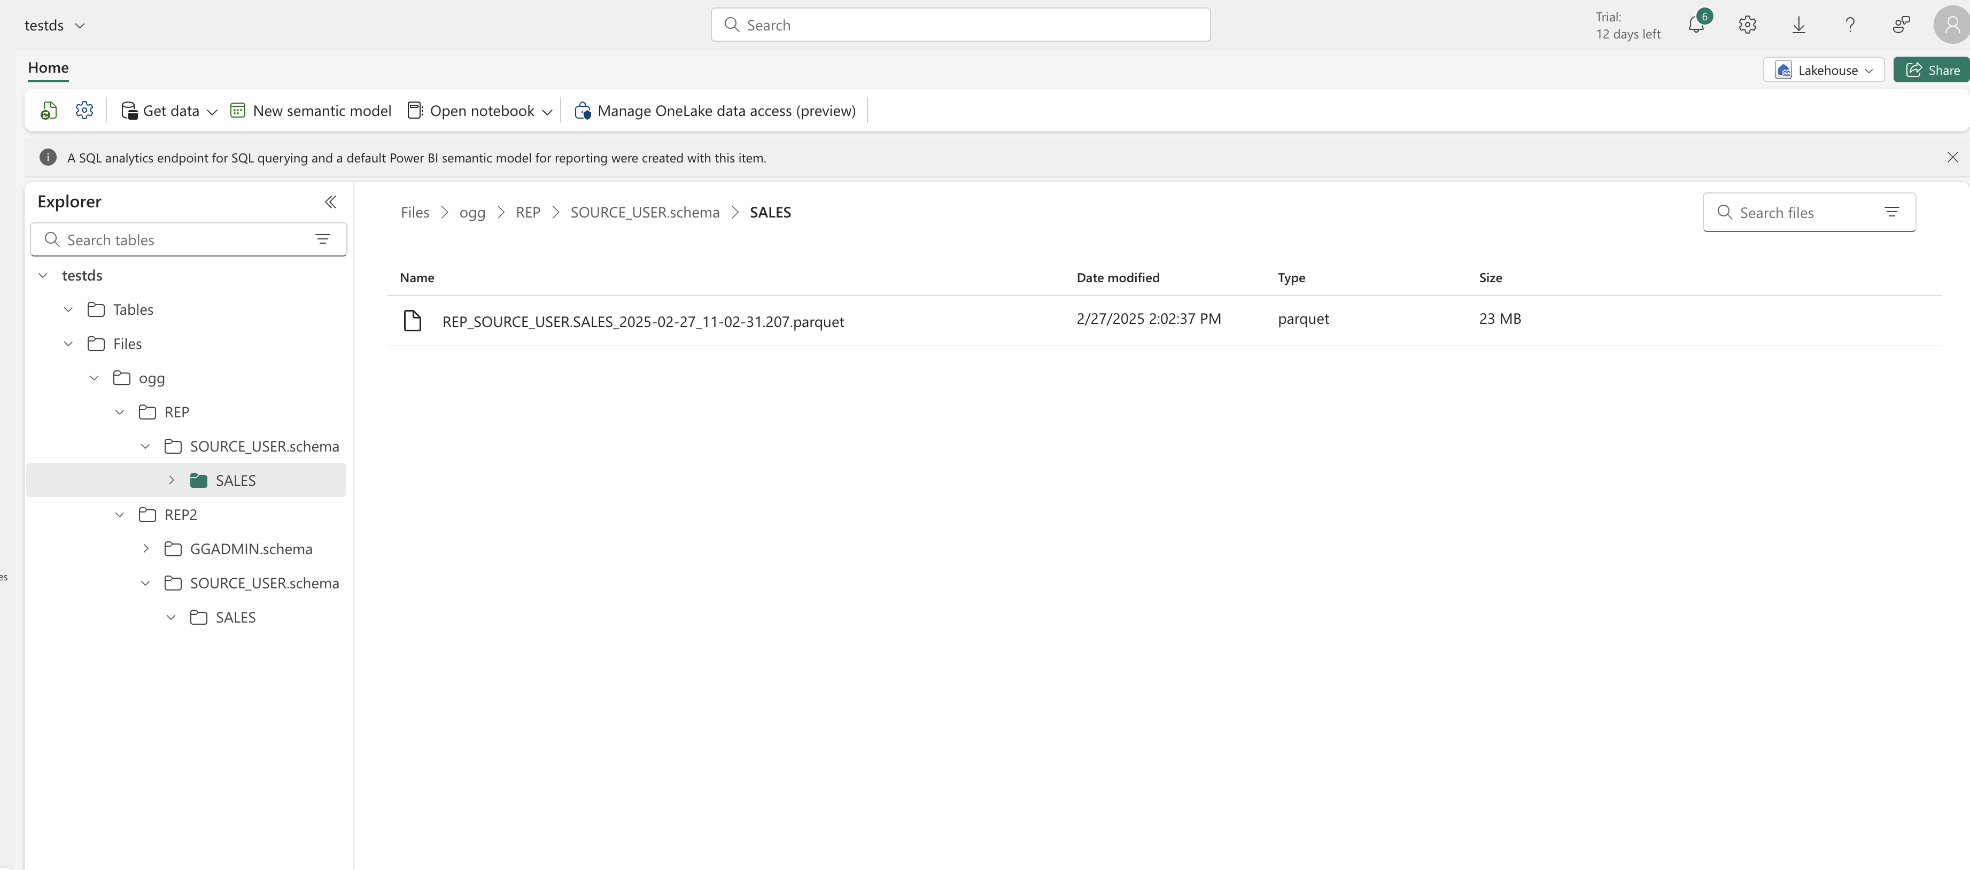The height and width of the screenshot is (870, 1970).
Task: Click the top Search input field
Action: coord(960,25)
